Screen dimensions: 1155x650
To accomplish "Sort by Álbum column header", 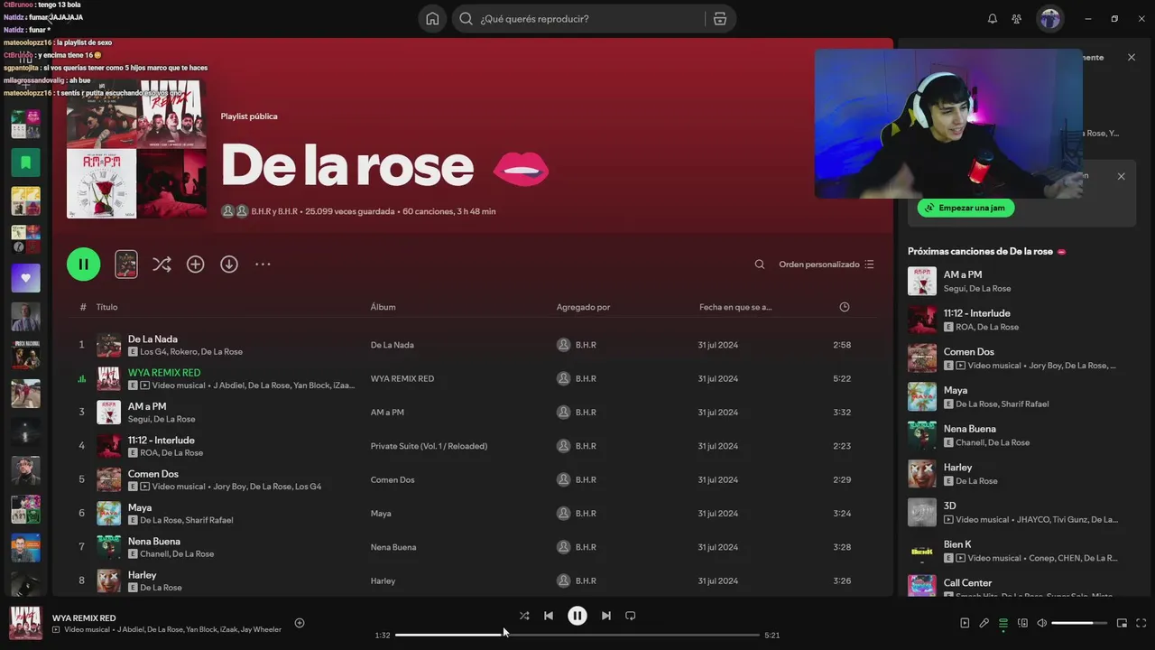I will pos(383,307).
